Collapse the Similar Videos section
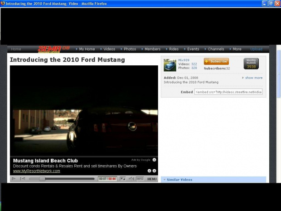Viewport: 281px width, 211px height. (165, 180)
